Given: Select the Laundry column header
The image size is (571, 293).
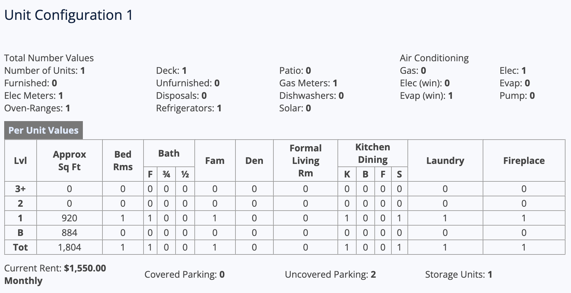Looking at the screenshot, I should click(x=445, y=160).
